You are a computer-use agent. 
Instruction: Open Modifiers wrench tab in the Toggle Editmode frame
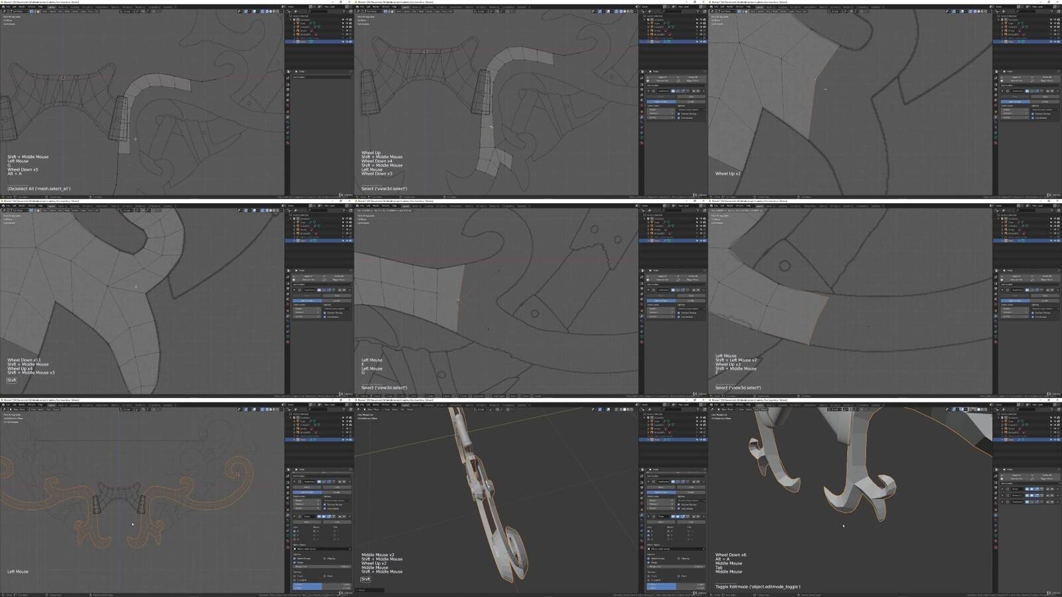click(996, 515)
